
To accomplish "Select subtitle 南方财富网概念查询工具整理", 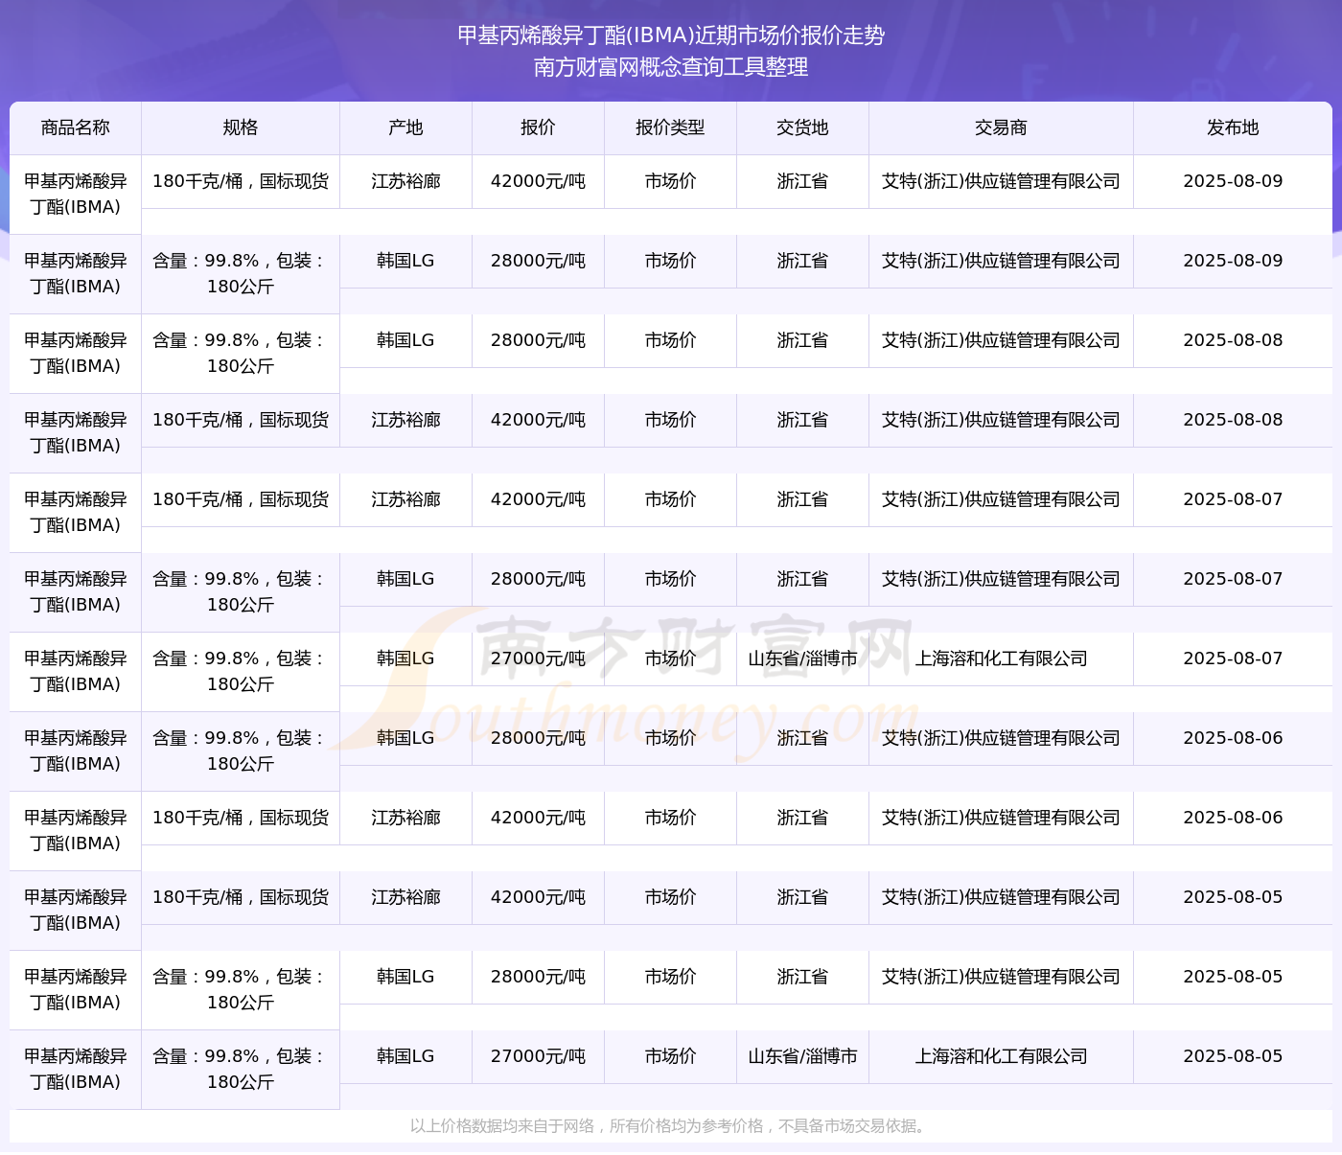I will [x=671, y=67].
